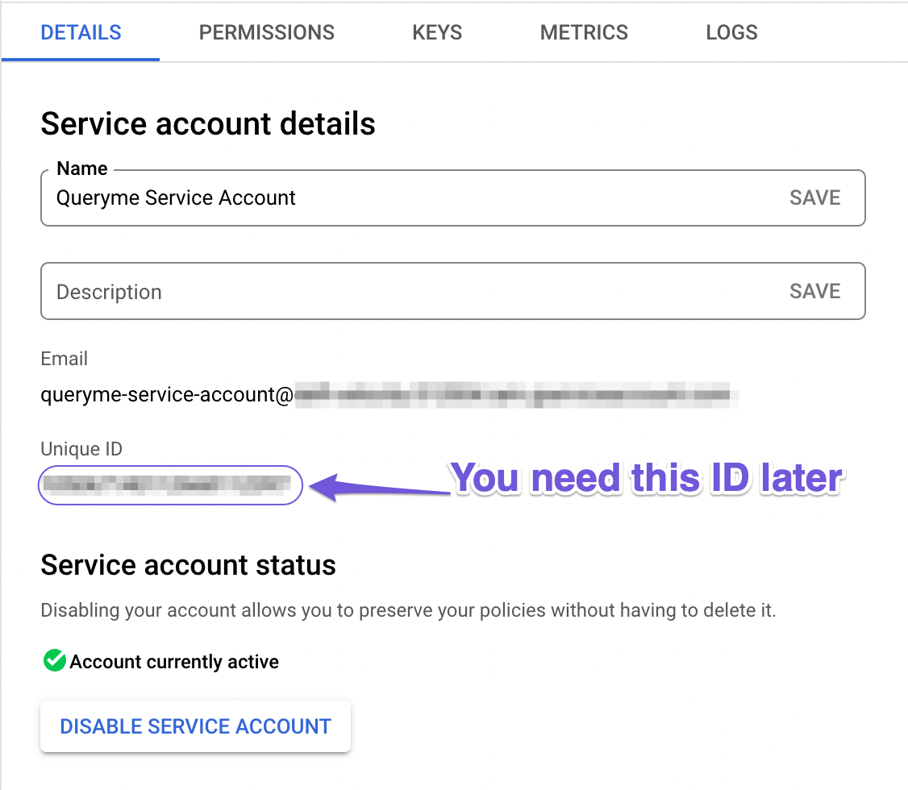Select the Logs tab
Screen dimensions: 908x790
coord(731,33)
